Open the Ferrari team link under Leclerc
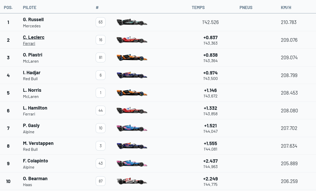Screen dimensions: 316x191 tap(29, 44)
